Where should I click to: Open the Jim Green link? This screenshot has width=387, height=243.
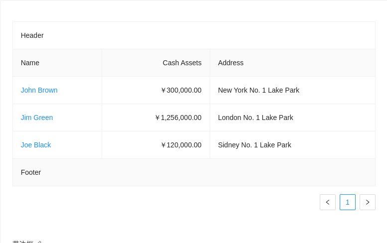click(36, 118)
